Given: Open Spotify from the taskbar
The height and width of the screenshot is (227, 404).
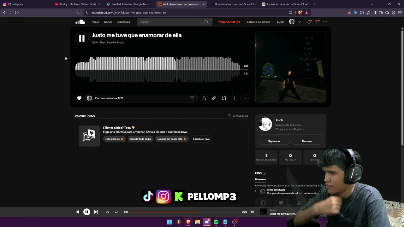Looking at the screenshot, I should (x=216, y=222).
